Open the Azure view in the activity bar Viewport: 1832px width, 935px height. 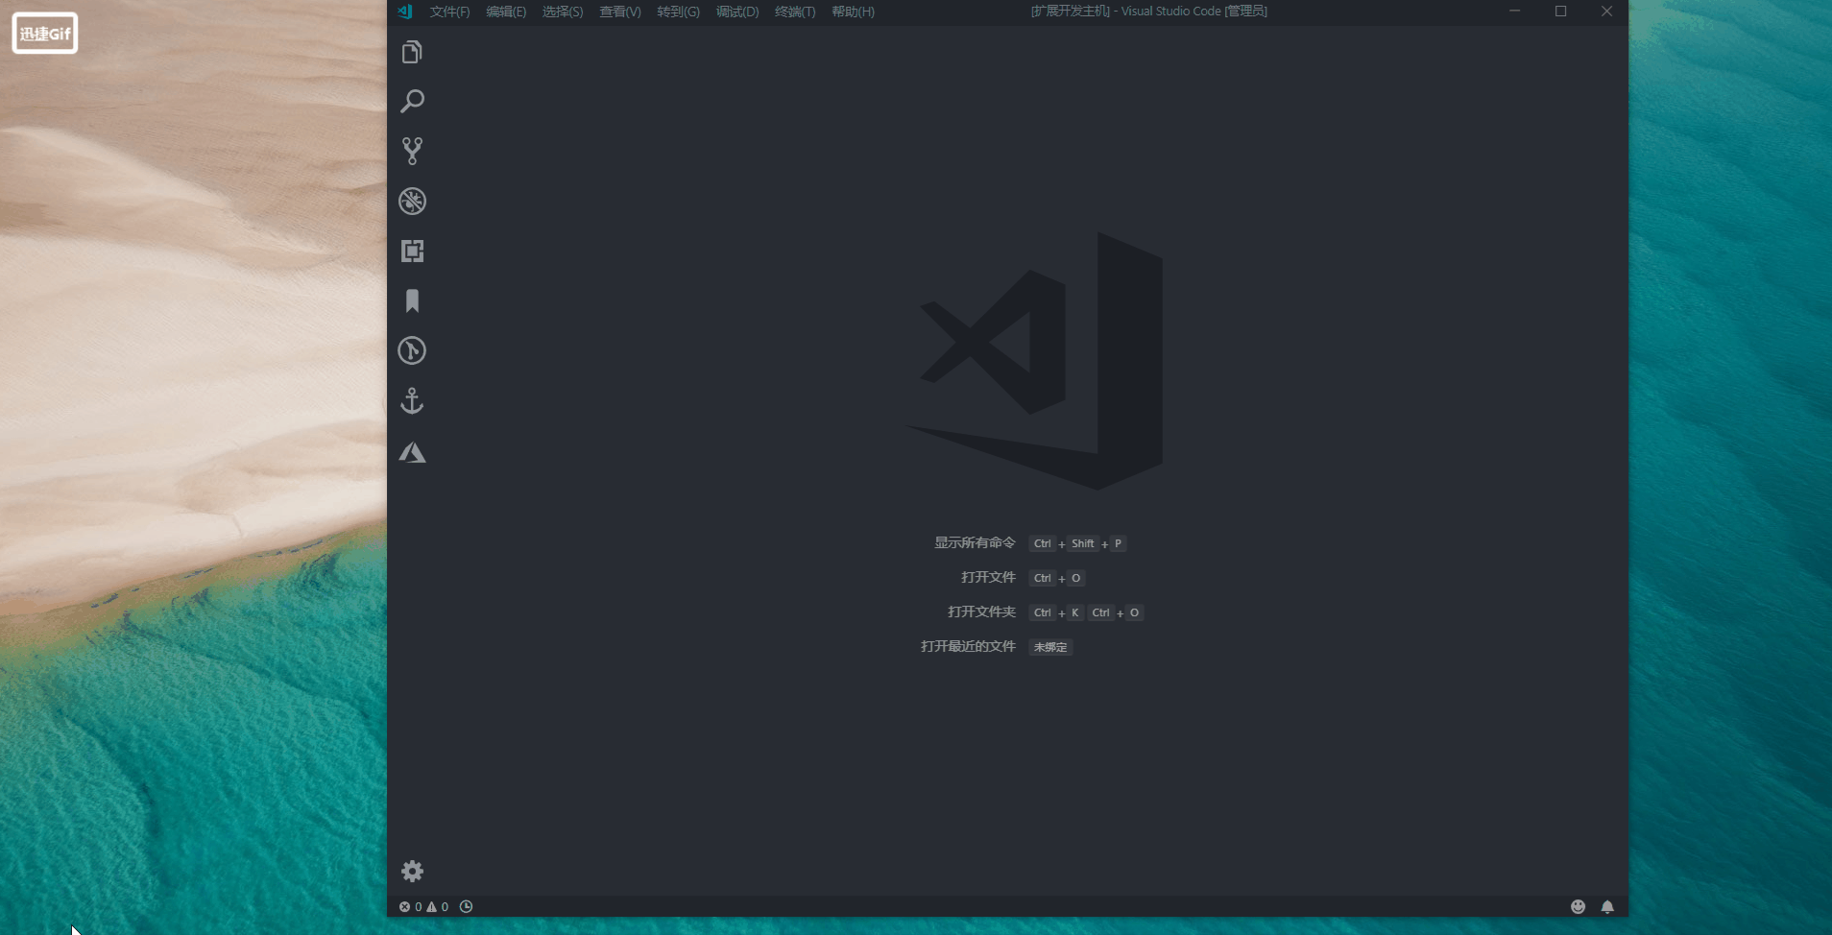pyautogui.click(x=412, y=451)
